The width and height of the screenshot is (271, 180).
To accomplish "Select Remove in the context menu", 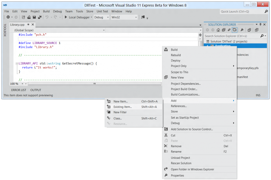I will tap(200, 146).
